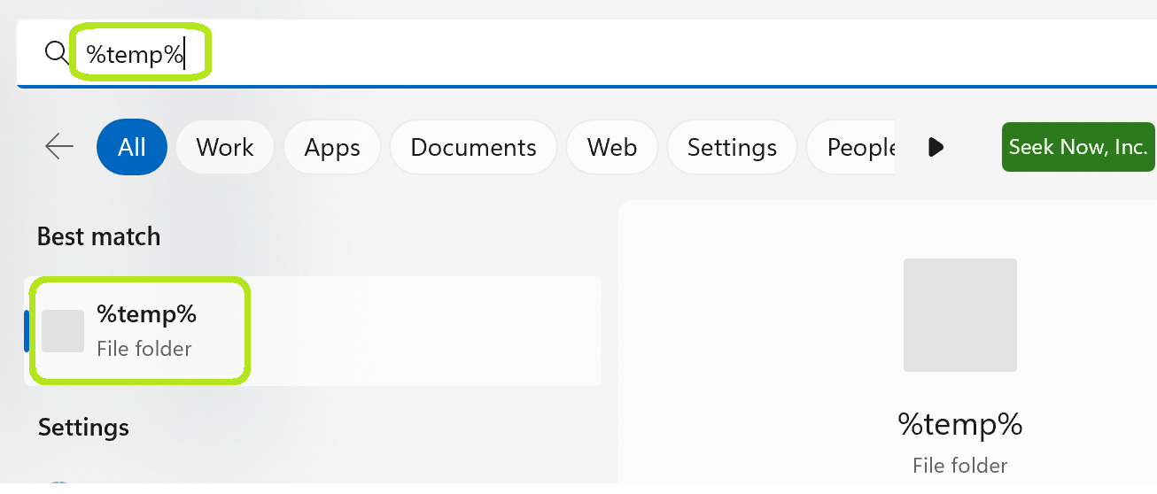Show Settings filter results
The width and height of the screenshot is (1157, 494).
tap(732, 147)
